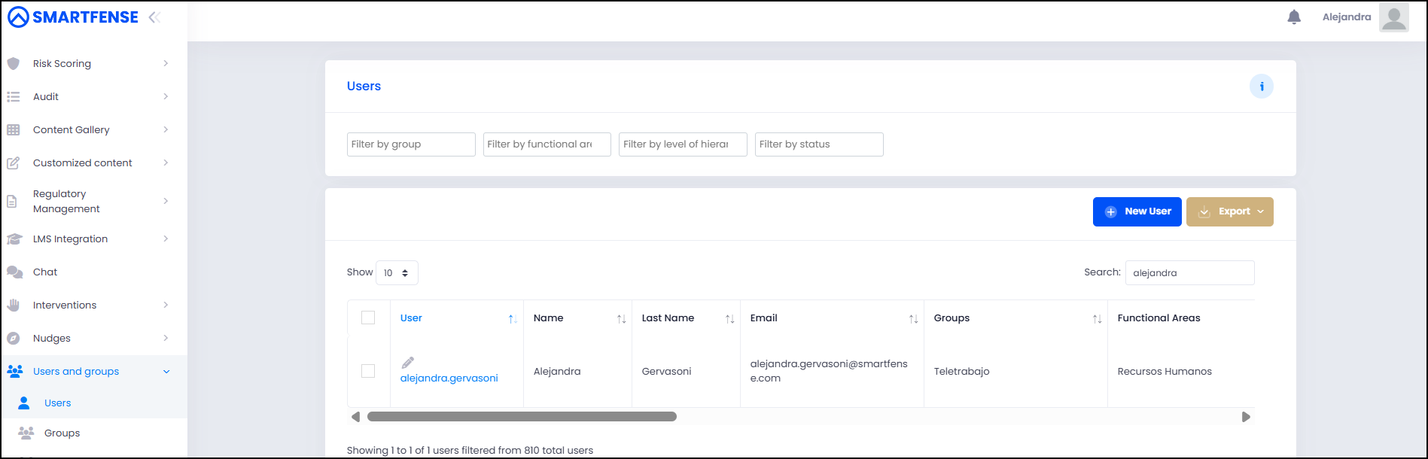Sort by Name column arrows
This screenshot has width=1428, height=459.
621,319
